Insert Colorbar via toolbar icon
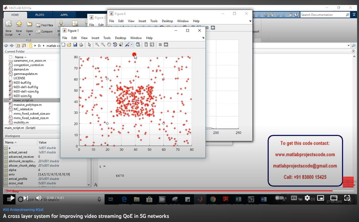The height and width of the screenshot is (222, 359). point(146,45)
